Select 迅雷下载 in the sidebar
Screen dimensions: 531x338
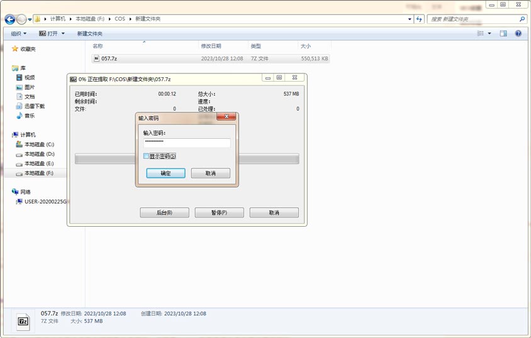34,106
